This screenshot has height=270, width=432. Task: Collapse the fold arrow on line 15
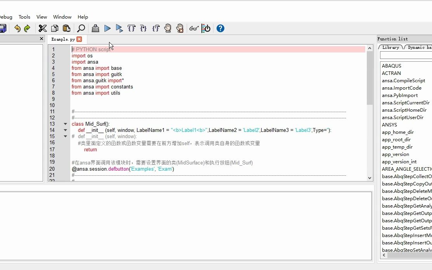pos(65,136)
